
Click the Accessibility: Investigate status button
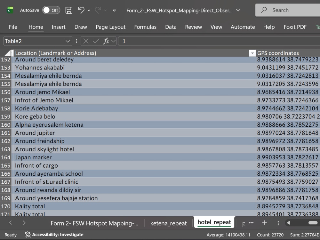54,235
